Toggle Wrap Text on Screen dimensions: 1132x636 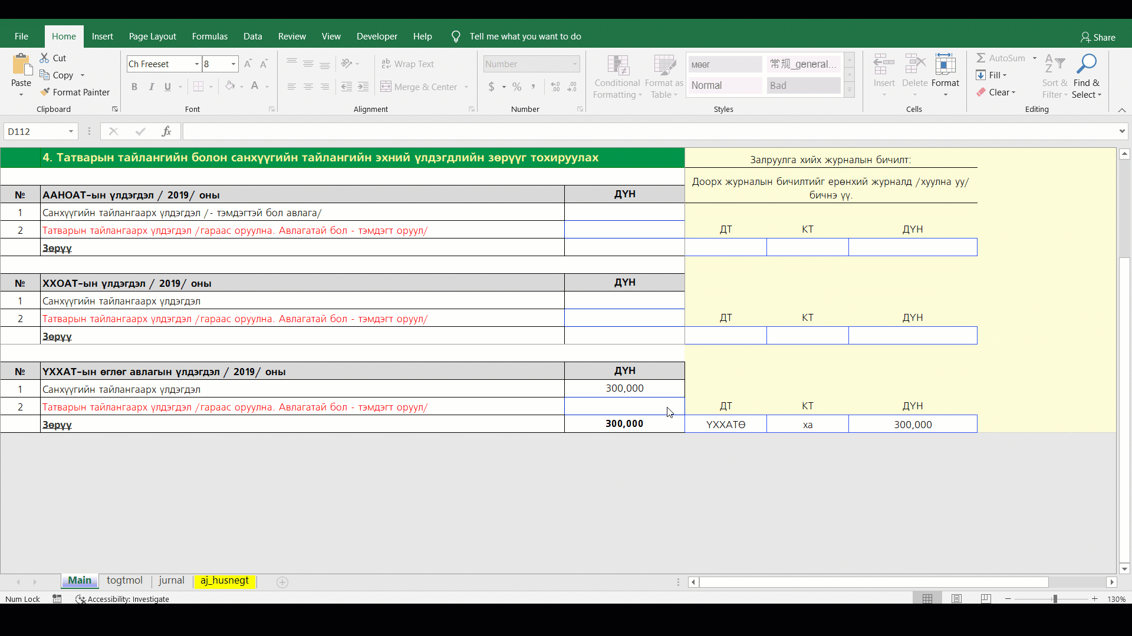tap(407, 64)
